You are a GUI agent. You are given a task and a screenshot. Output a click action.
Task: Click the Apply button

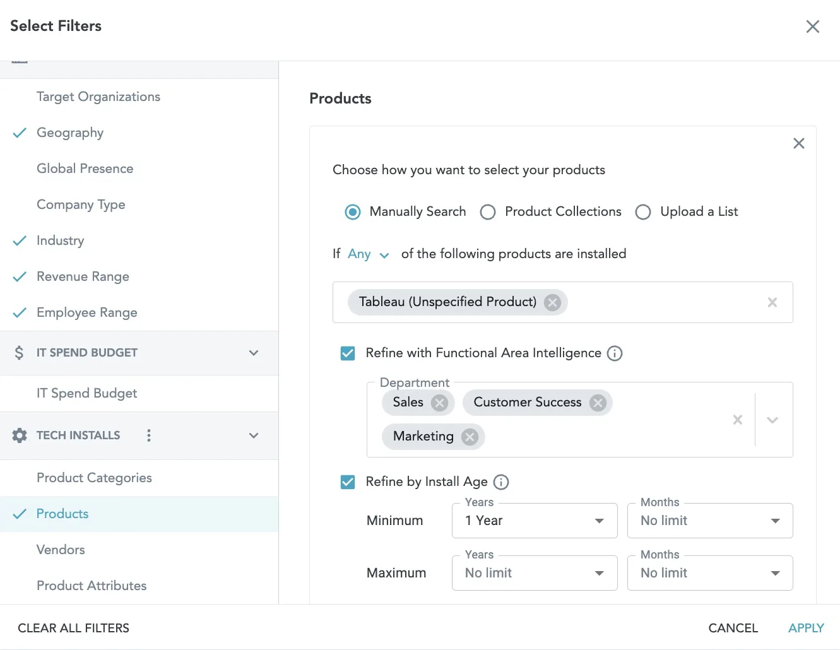pos(806,628)
